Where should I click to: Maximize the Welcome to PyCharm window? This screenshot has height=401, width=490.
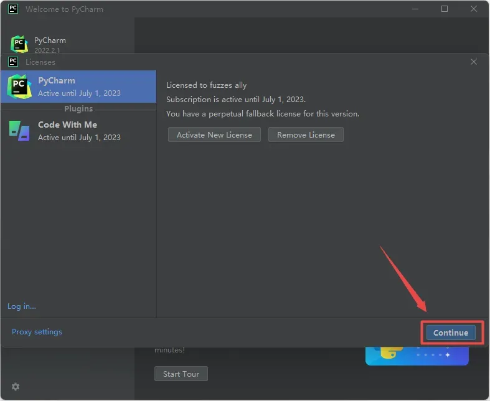point(445,9)
